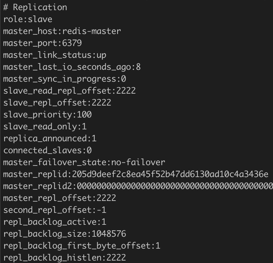
Task: Click the 'slave_repl_offset:2222' line
Action: (x=57, y=103)
